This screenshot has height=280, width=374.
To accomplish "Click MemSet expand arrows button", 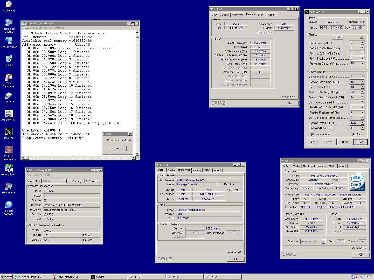I will [362, 38].
